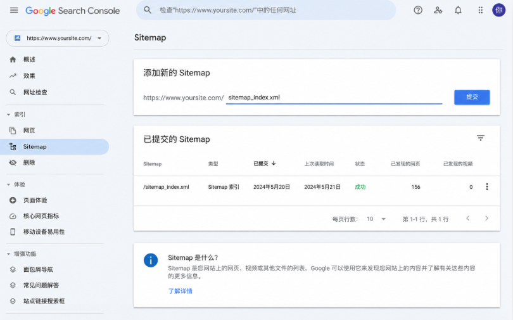This screenshot has height=320, width=513.
Task: Click the home icon next to 概述
Action: point(13,60)
